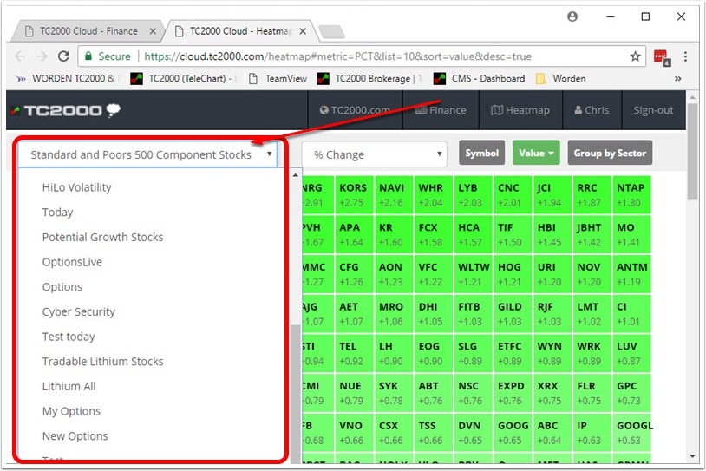706x471 pixels.
Task: Select Lithium All list
Action: tap(69, 386)
